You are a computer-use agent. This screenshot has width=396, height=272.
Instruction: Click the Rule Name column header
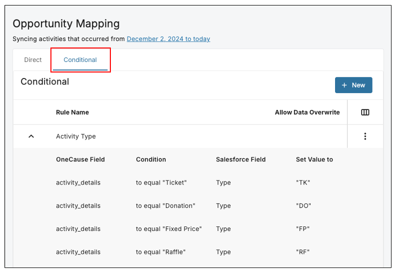(x=72, y=112)
